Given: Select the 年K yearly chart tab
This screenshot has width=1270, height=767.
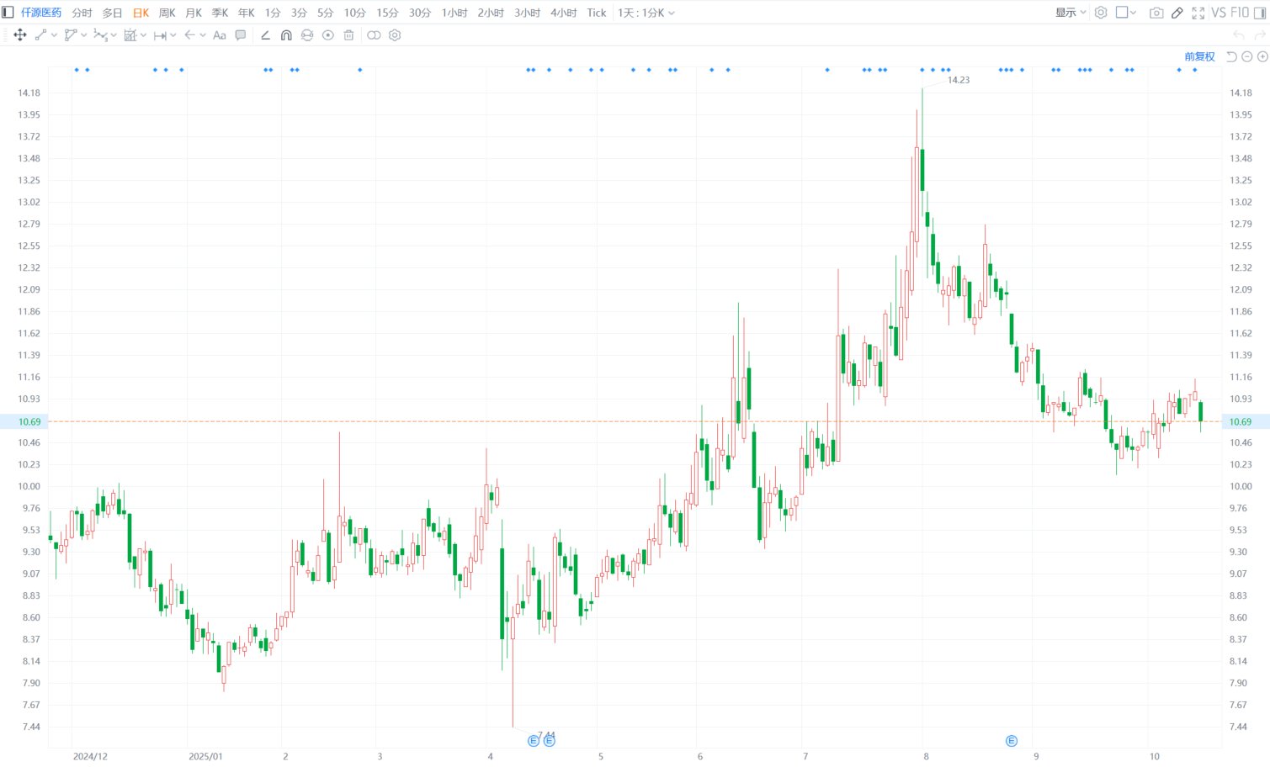Looking at the screenshot, I should pyautogui.click(x=246, y=13).
